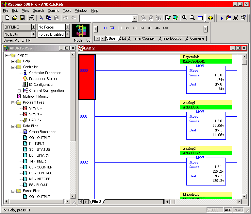Image resolution: width=251 pixels, height=214 pixels.
Task: Collapse the Force Files folder
Action: coord(13,191)
